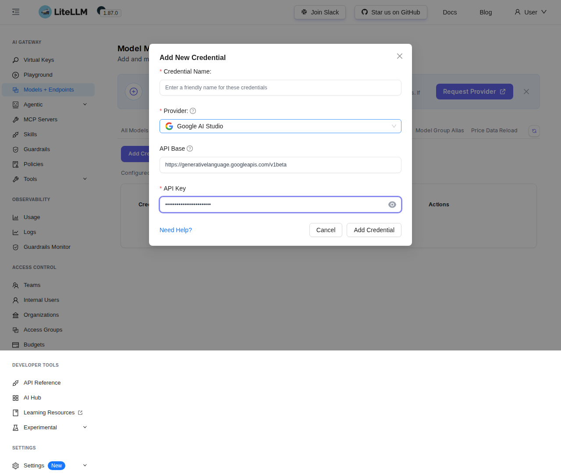Open the Blog link in header
This screenshot has height=474, width=561.
pos(486,12)
